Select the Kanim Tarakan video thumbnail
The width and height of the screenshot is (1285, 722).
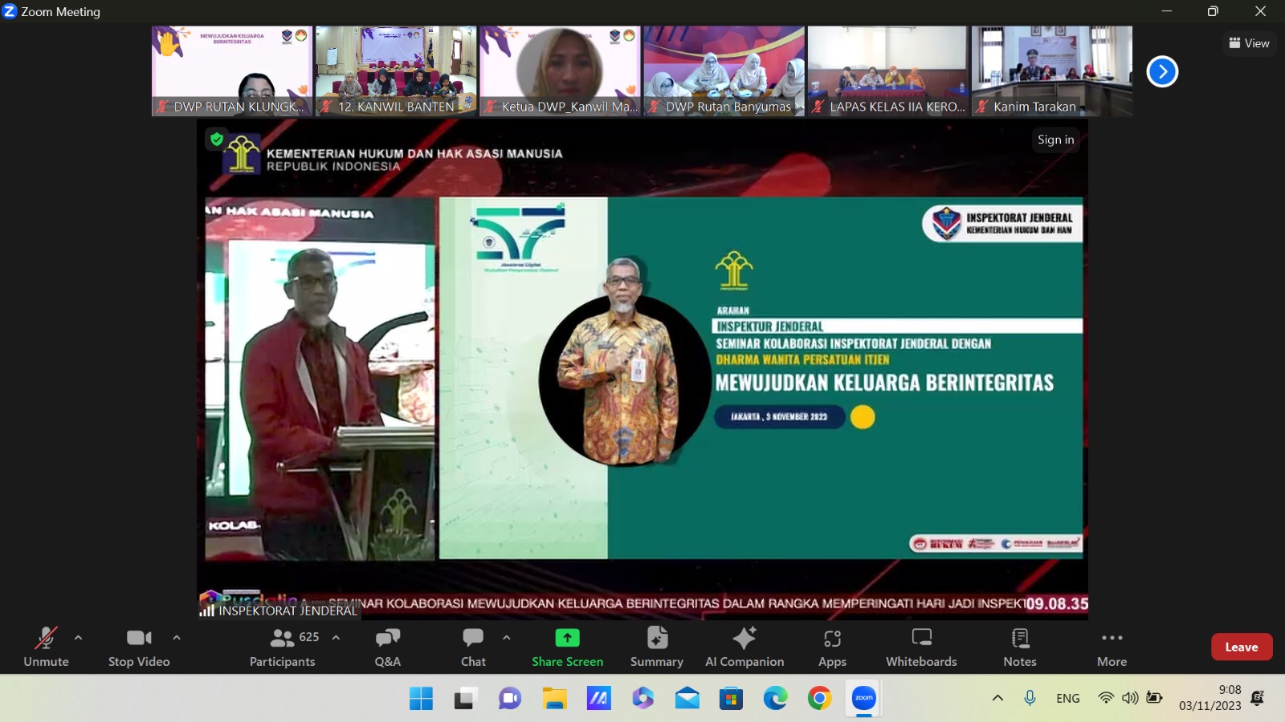pyautogui.click(x=1051, y=71)
